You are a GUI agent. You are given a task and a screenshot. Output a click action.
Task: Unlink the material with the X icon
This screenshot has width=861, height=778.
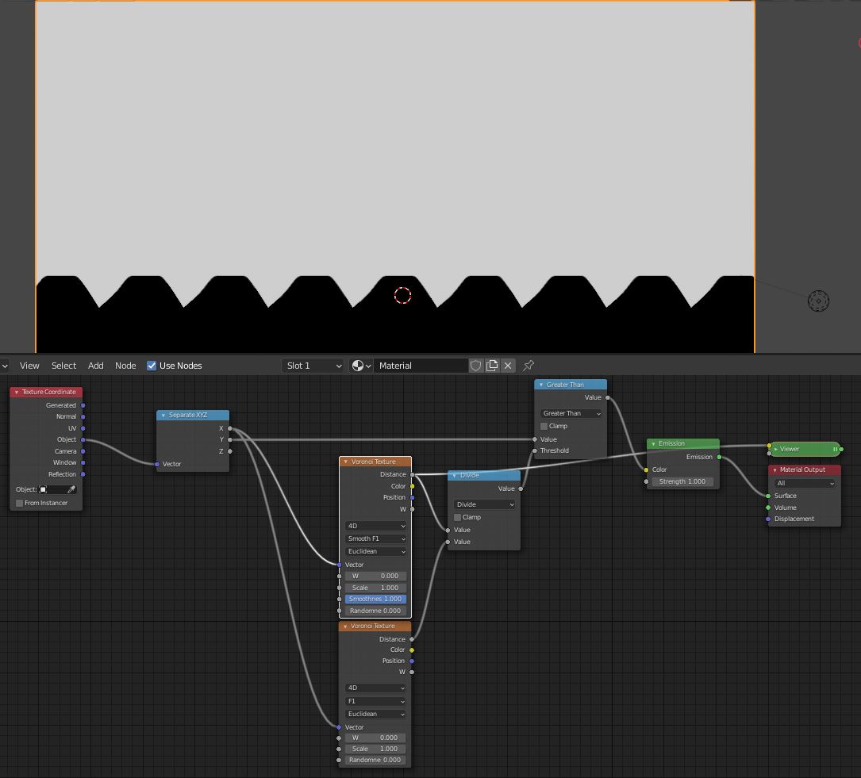[508, 366]
